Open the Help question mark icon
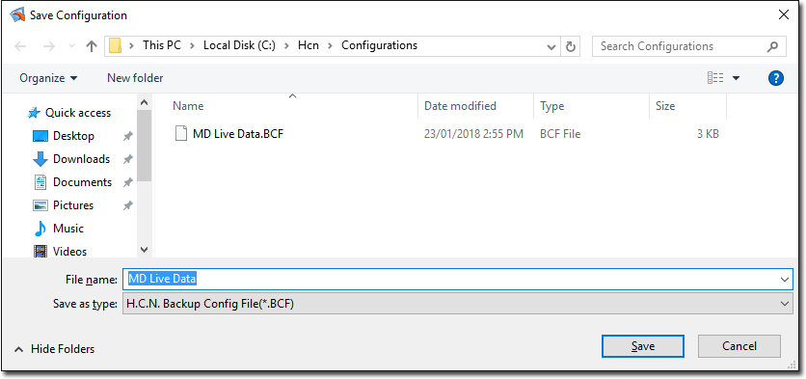806x379 pixels. 776,78
